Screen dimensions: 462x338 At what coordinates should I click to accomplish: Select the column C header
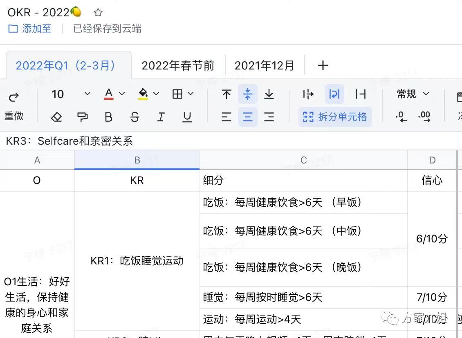coord(303,160)
